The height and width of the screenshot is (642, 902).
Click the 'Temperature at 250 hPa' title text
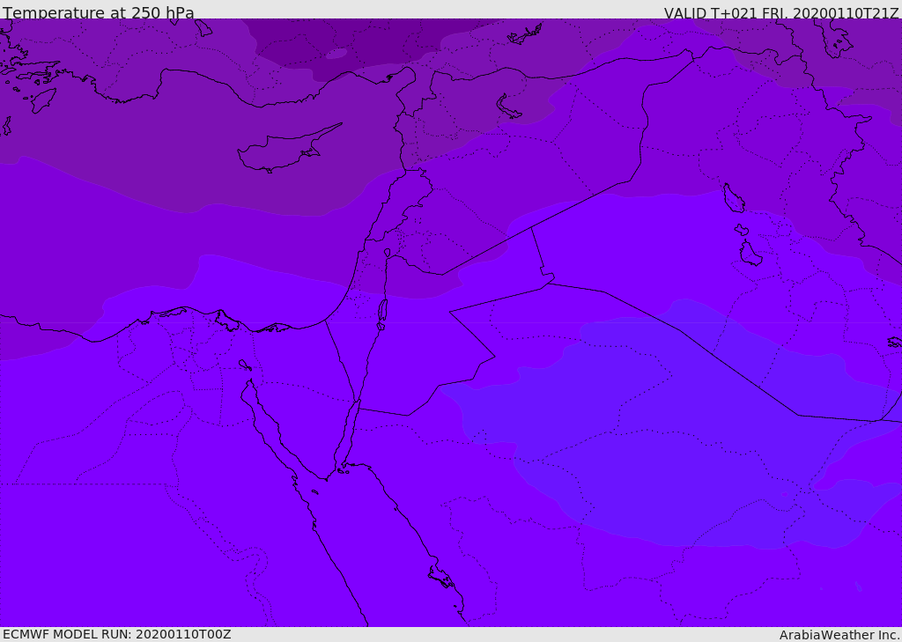(x=99, y=12)
